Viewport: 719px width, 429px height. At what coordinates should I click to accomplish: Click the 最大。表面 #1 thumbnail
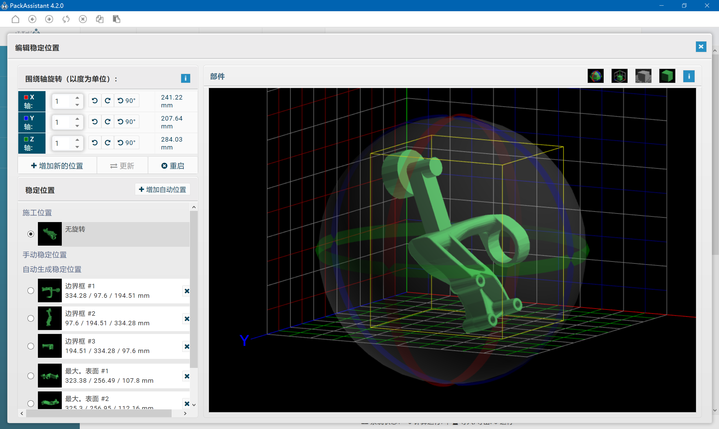[x=50, y=376]
